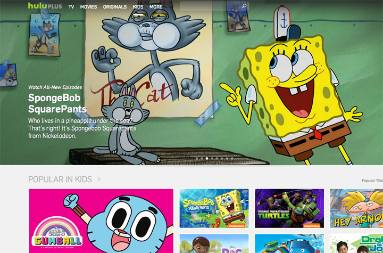This screenshot has height=253, width=383.
Task: Click the SpongeBob SquarePants banner title
Action: pyautogui.click(x=57, y=104)
